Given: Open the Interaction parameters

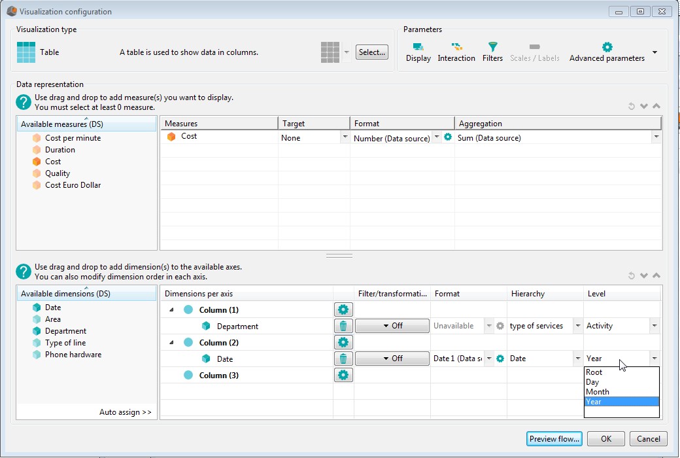Looking at the screenshot, I should (x=456, y=52).
